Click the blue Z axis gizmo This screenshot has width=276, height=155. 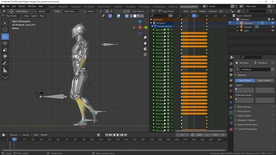click(140, 22)
